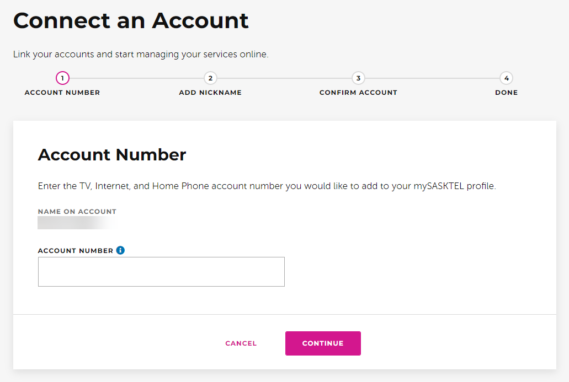Click the blurred Name on Account value
Image resolution: width=569 pixels, height=382 pixels.
tap(72, 223)
